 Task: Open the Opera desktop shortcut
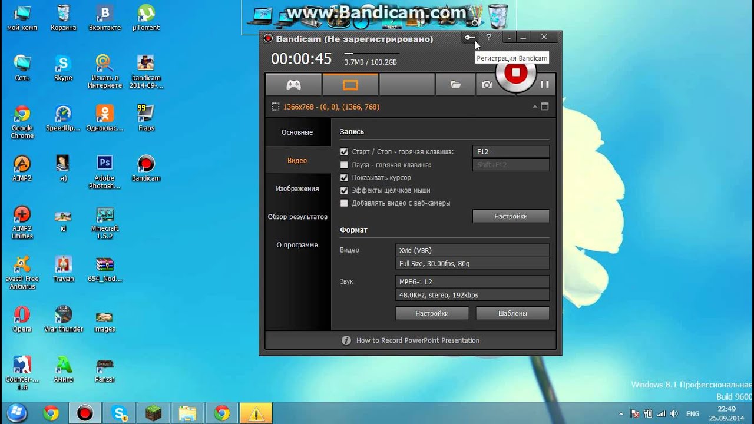[x=22, y=319]
